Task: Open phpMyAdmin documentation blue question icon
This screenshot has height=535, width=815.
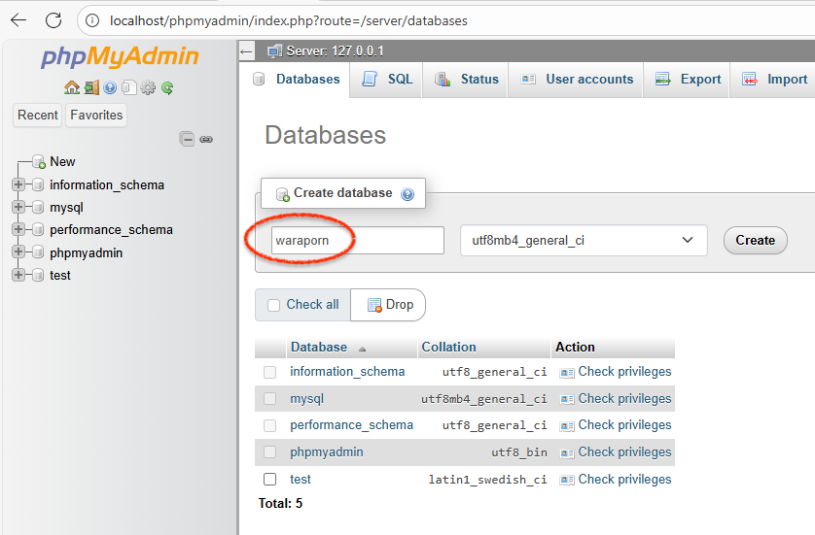Action: click(110, 87)
